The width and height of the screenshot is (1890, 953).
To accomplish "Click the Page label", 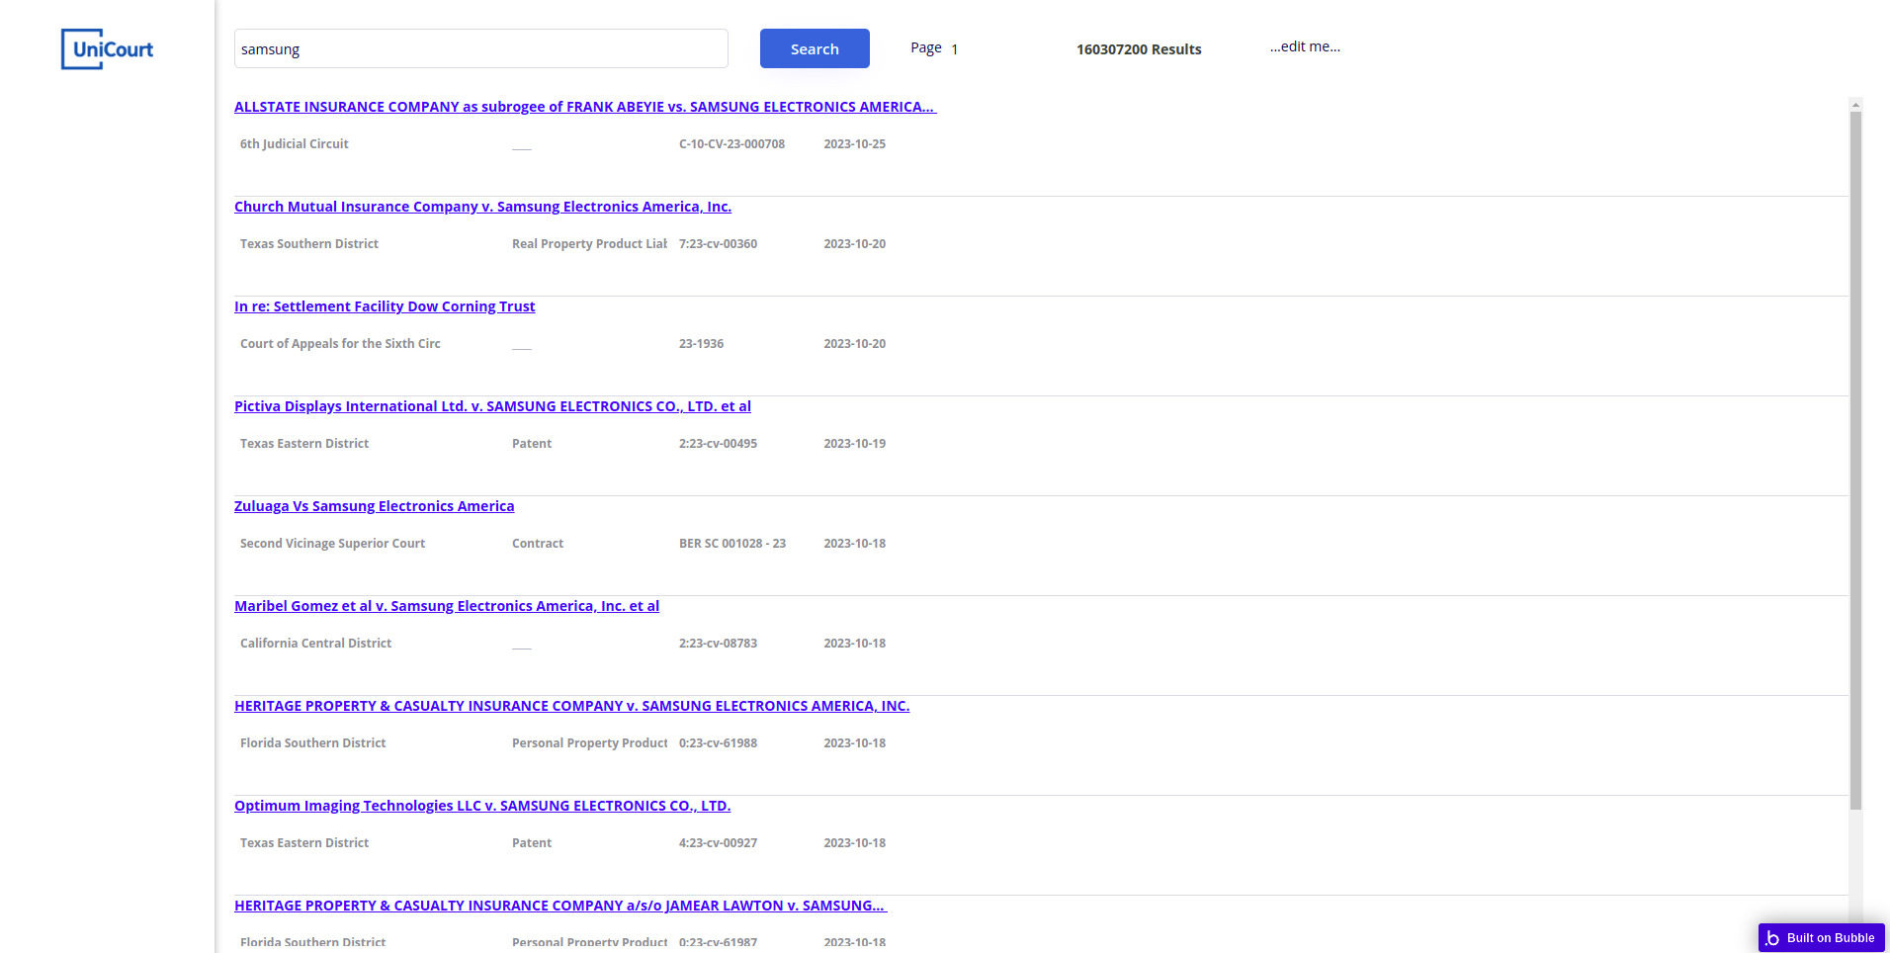I will tap(926, 47).
